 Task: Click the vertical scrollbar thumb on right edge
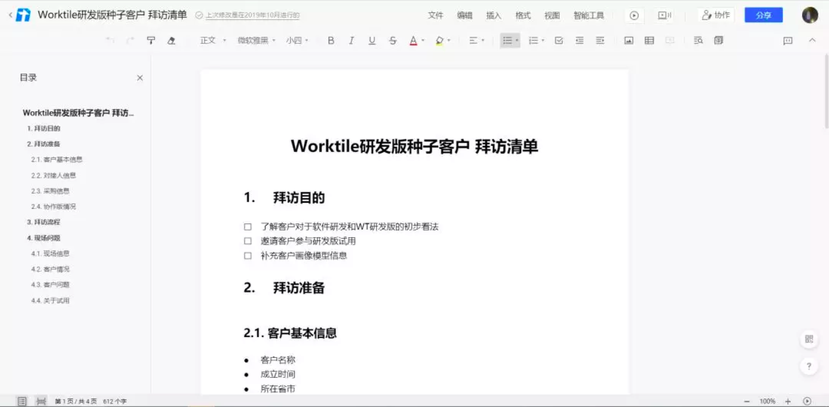(x=826, y=91)
